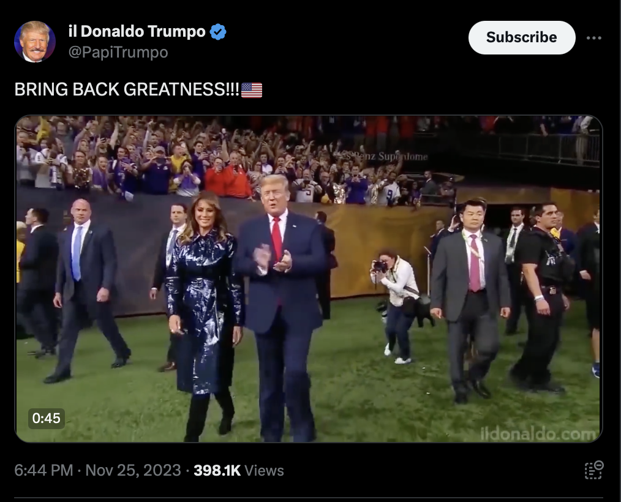The image size is (621, 502).
Task: Open il Donaldo Trumpo display name
Action: point(137,31)
